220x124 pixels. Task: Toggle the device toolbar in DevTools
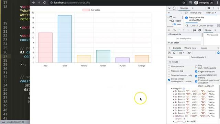click(174, 8)
